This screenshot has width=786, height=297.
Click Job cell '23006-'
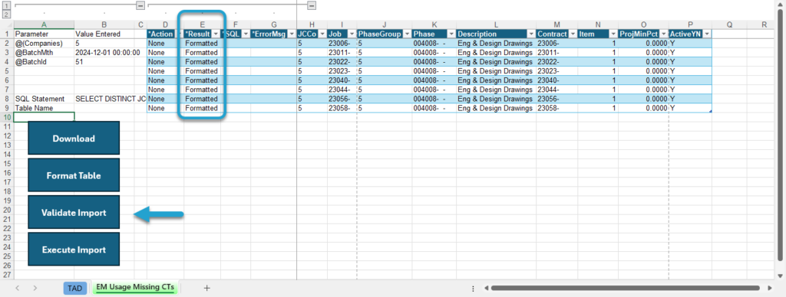pos(342,44)
